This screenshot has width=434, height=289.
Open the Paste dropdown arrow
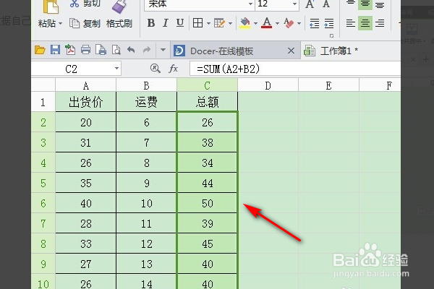tap(60, 24)
